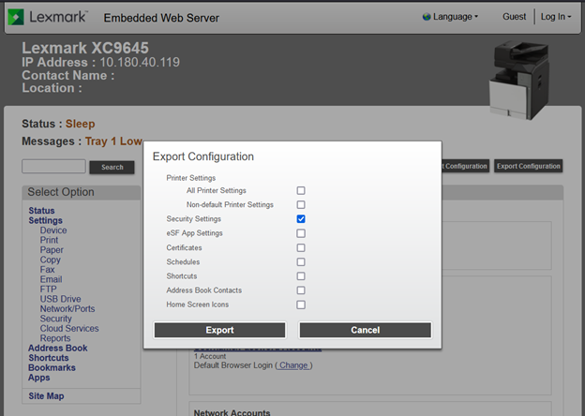Expand the Log In dropdown

[556, 17]
